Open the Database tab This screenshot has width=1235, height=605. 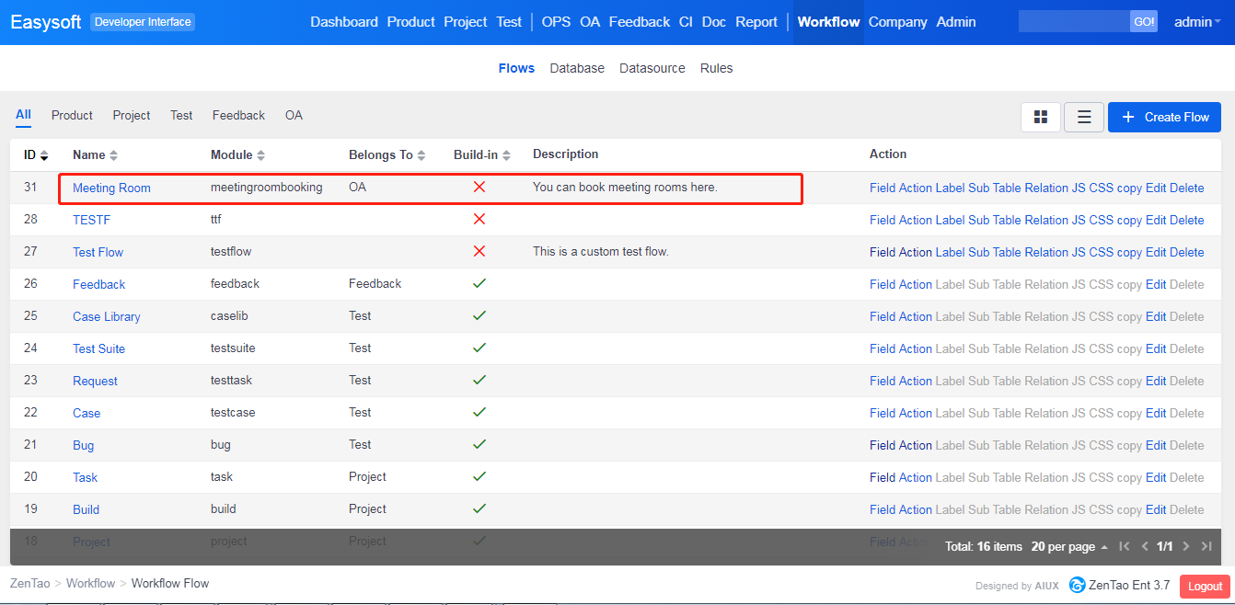[577, 68]
